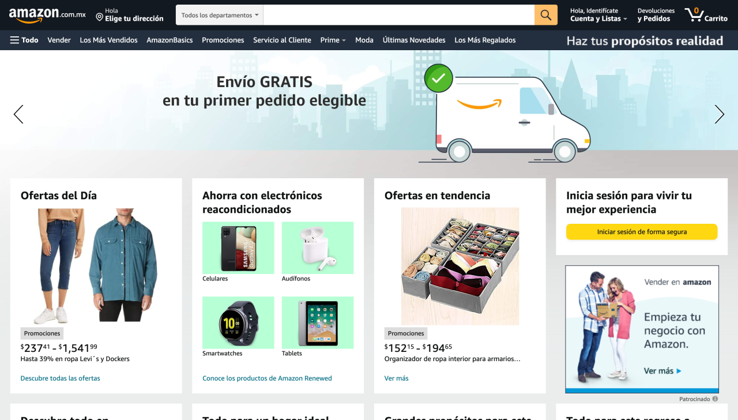Click Descubre todas las ofertas link
The height and width of the screenshot is (420, 738).
(61, 378)
